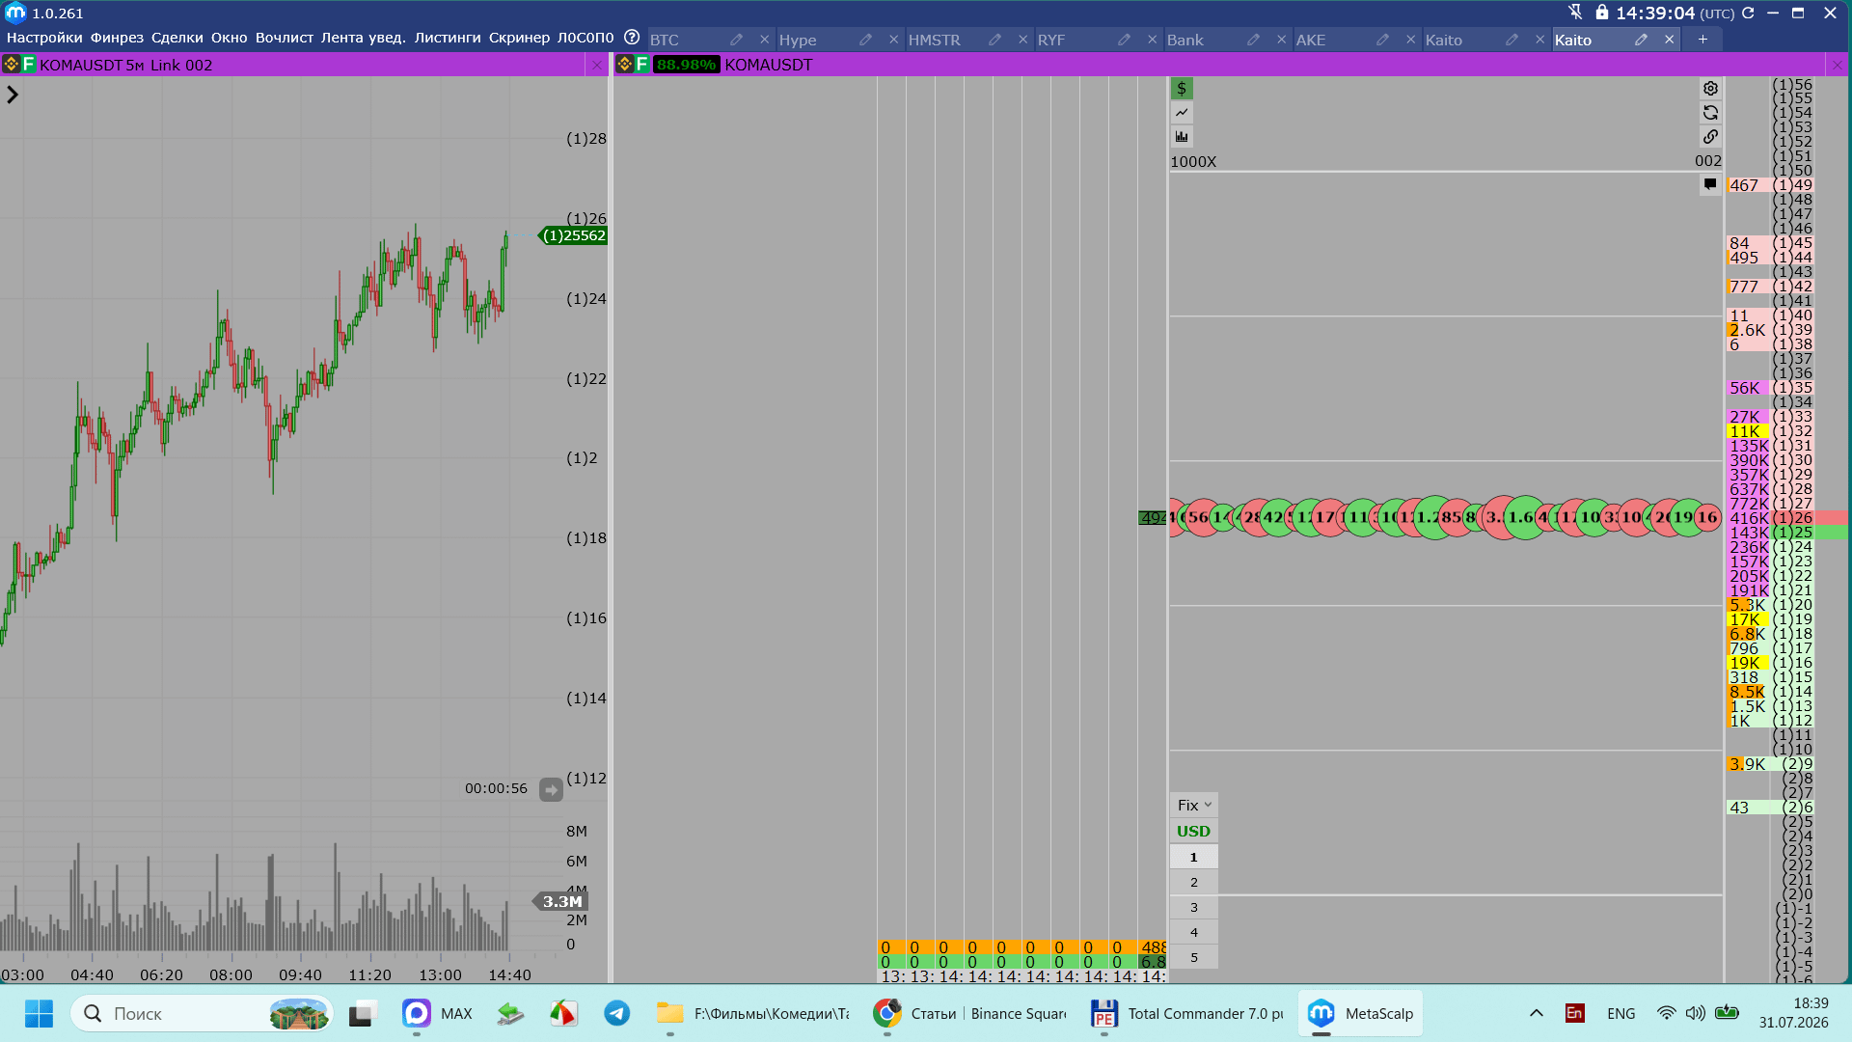1852x1042 pixels.
Task: Close the KOMAUSDT order book panel
Action: tap(1838, 65)
